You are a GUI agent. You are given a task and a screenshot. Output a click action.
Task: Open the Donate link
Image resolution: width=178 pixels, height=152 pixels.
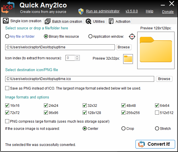click(x=168, y=12)
